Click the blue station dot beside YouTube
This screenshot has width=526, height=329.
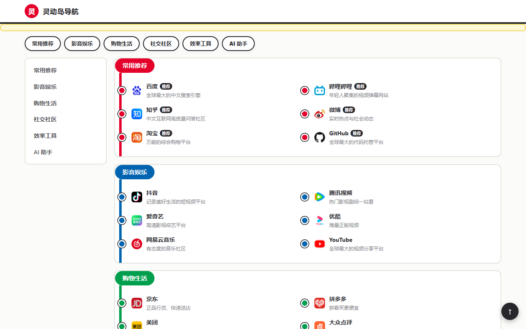(x=305, y=244)
